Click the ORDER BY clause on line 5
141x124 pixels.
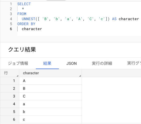pyautogui.click(x=26, y=24)
